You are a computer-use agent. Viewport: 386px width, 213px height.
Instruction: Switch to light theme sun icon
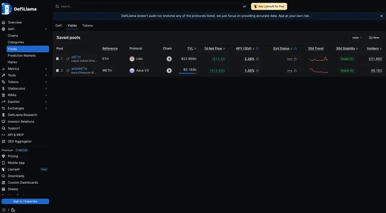[x=4, y=210]
